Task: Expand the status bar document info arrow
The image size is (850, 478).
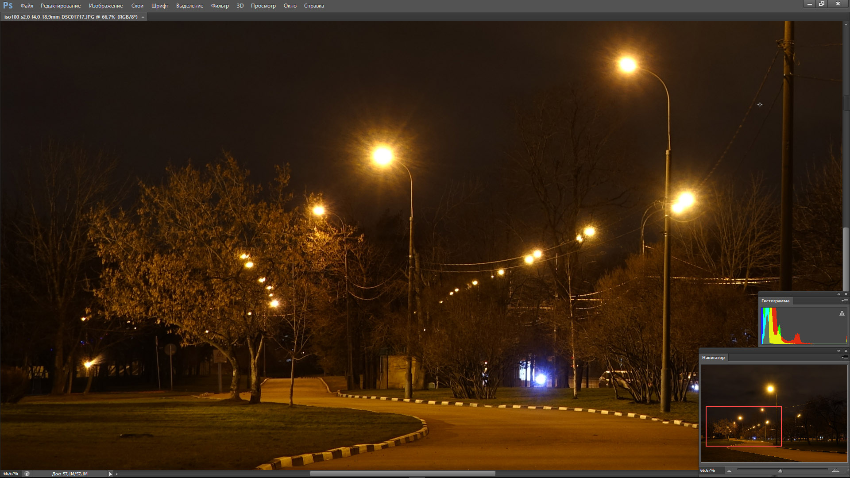Action: pyautogui.click(x=110, y=474)
